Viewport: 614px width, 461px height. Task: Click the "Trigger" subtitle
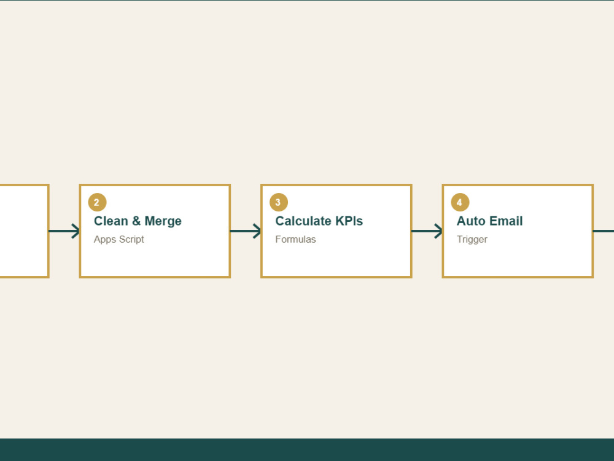click(x=472, y=239)
